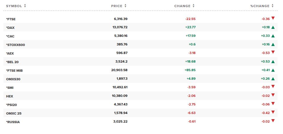The width and height of the screenshot is (283, 134).
Task: Click the SMI change value -3.59
Action: 192,87
